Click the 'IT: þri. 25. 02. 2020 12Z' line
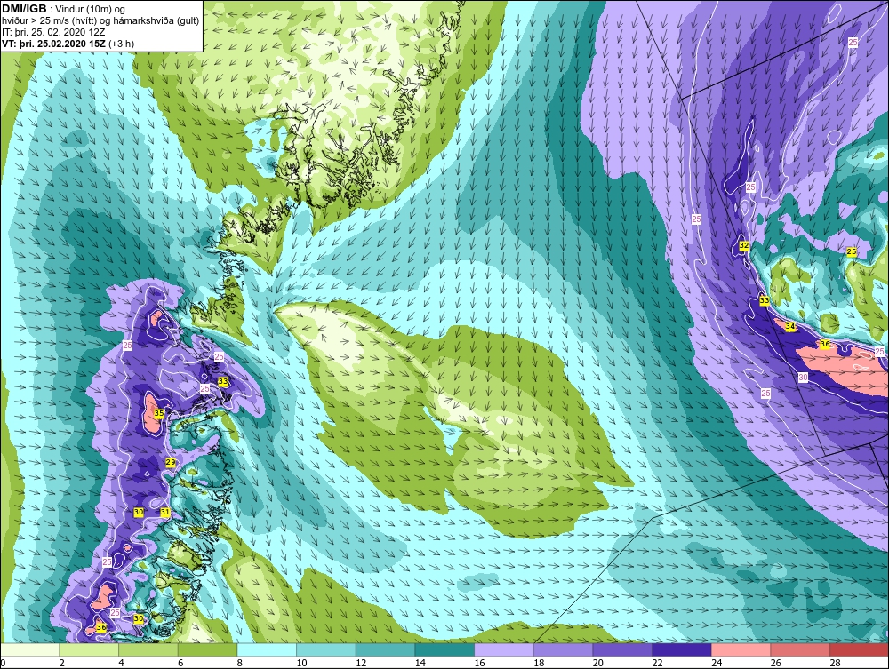This screenshot has width=889, height=669. click(54, 32)
